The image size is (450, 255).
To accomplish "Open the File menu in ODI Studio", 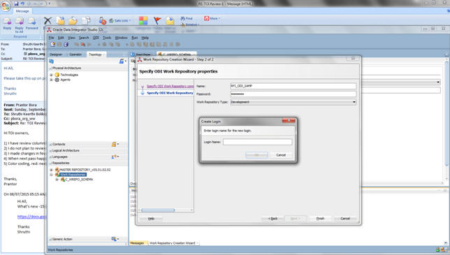I will [52, 38].
